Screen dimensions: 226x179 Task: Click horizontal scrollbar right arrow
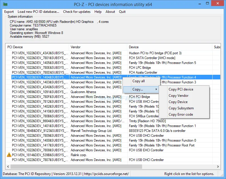(x=218, y=167)
